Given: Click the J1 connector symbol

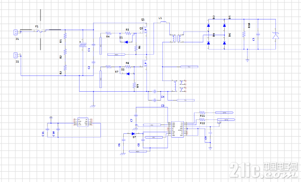Looking at the screenshot, I should pos(15,32).
